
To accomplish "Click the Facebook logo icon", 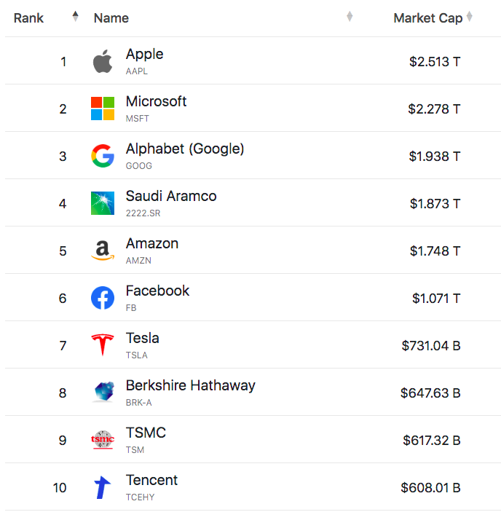I will [x=103, y=298].
